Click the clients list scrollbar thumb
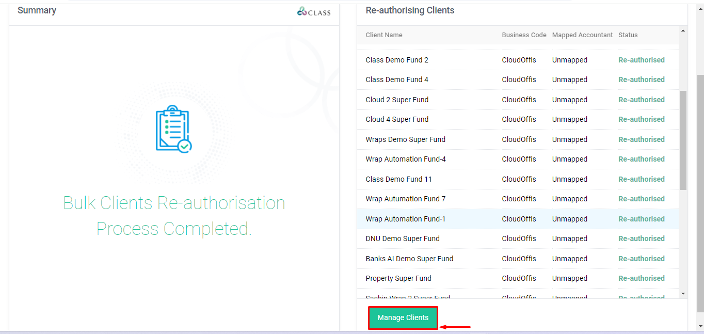This screenshot has width=704, height=334. (683, 140)
